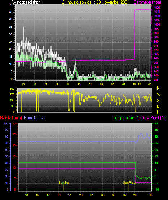Click the 'Dew Point (°C)' legend label
Viewport: 168px width, 200px height.
coord(154,118)
